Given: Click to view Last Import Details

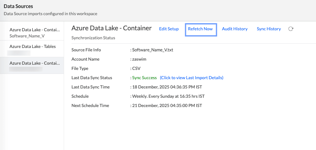Looking at the screenshot, I should point(192,78).
